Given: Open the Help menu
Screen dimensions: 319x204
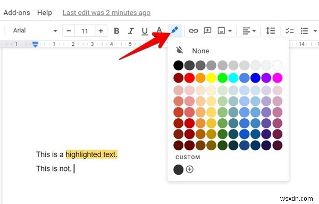Looking at the screenshot, I should click(44, 13).
